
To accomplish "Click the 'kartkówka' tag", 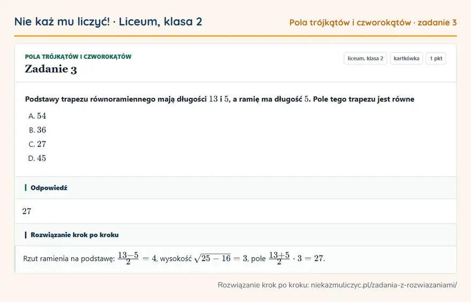I will (x=406, y=58).
